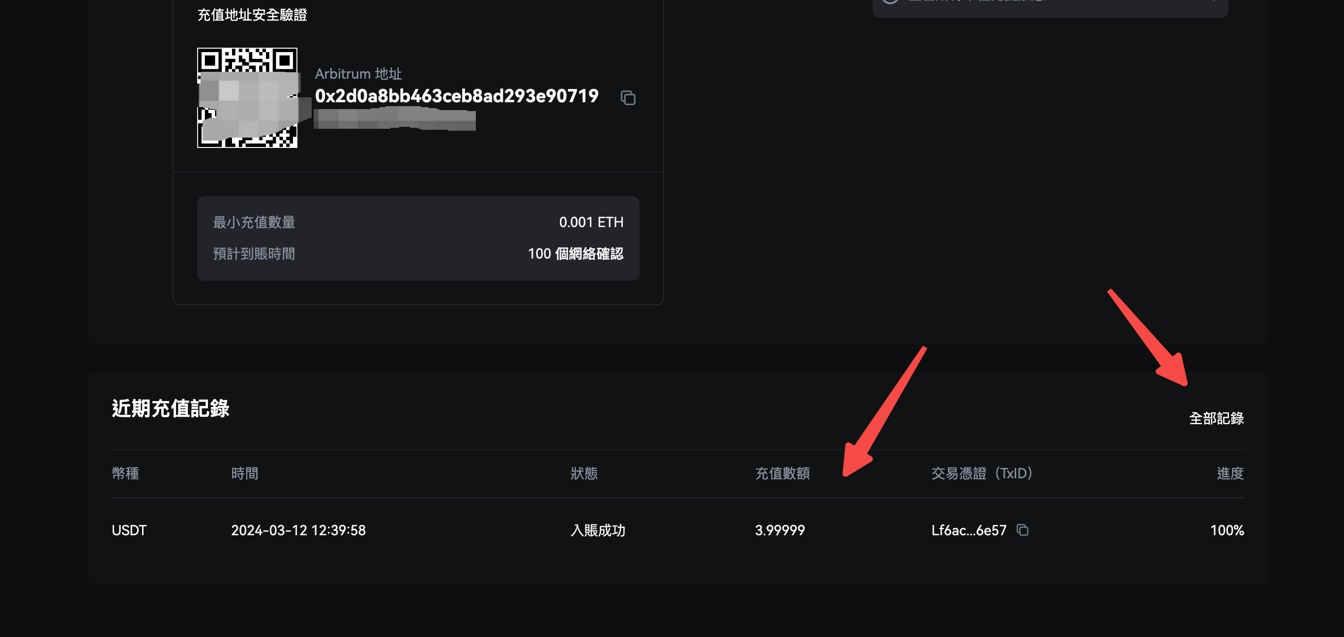Click the 充值數額 column header
The height and width of the screenshot is (637, 1344).
(x=782, y=473)
